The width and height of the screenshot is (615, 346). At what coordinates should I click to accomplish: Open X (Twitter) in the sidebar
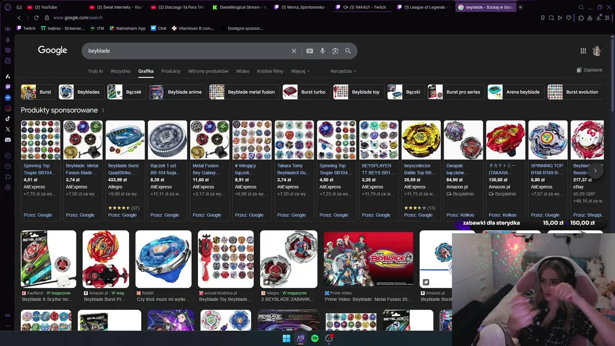click(8, 129)
